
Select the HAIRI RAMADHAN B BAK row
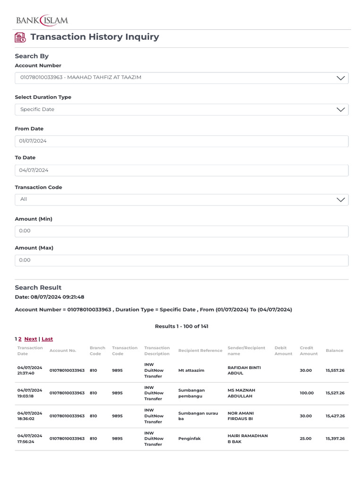click(181, 439)
